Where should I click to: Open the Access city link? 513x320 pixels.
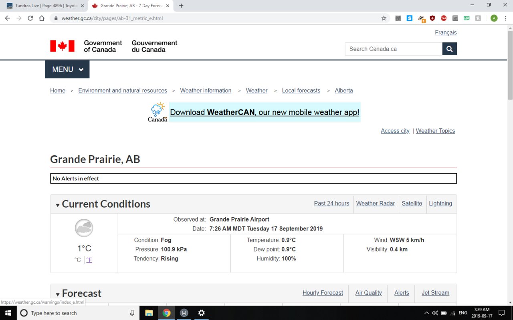coord(395,131)
